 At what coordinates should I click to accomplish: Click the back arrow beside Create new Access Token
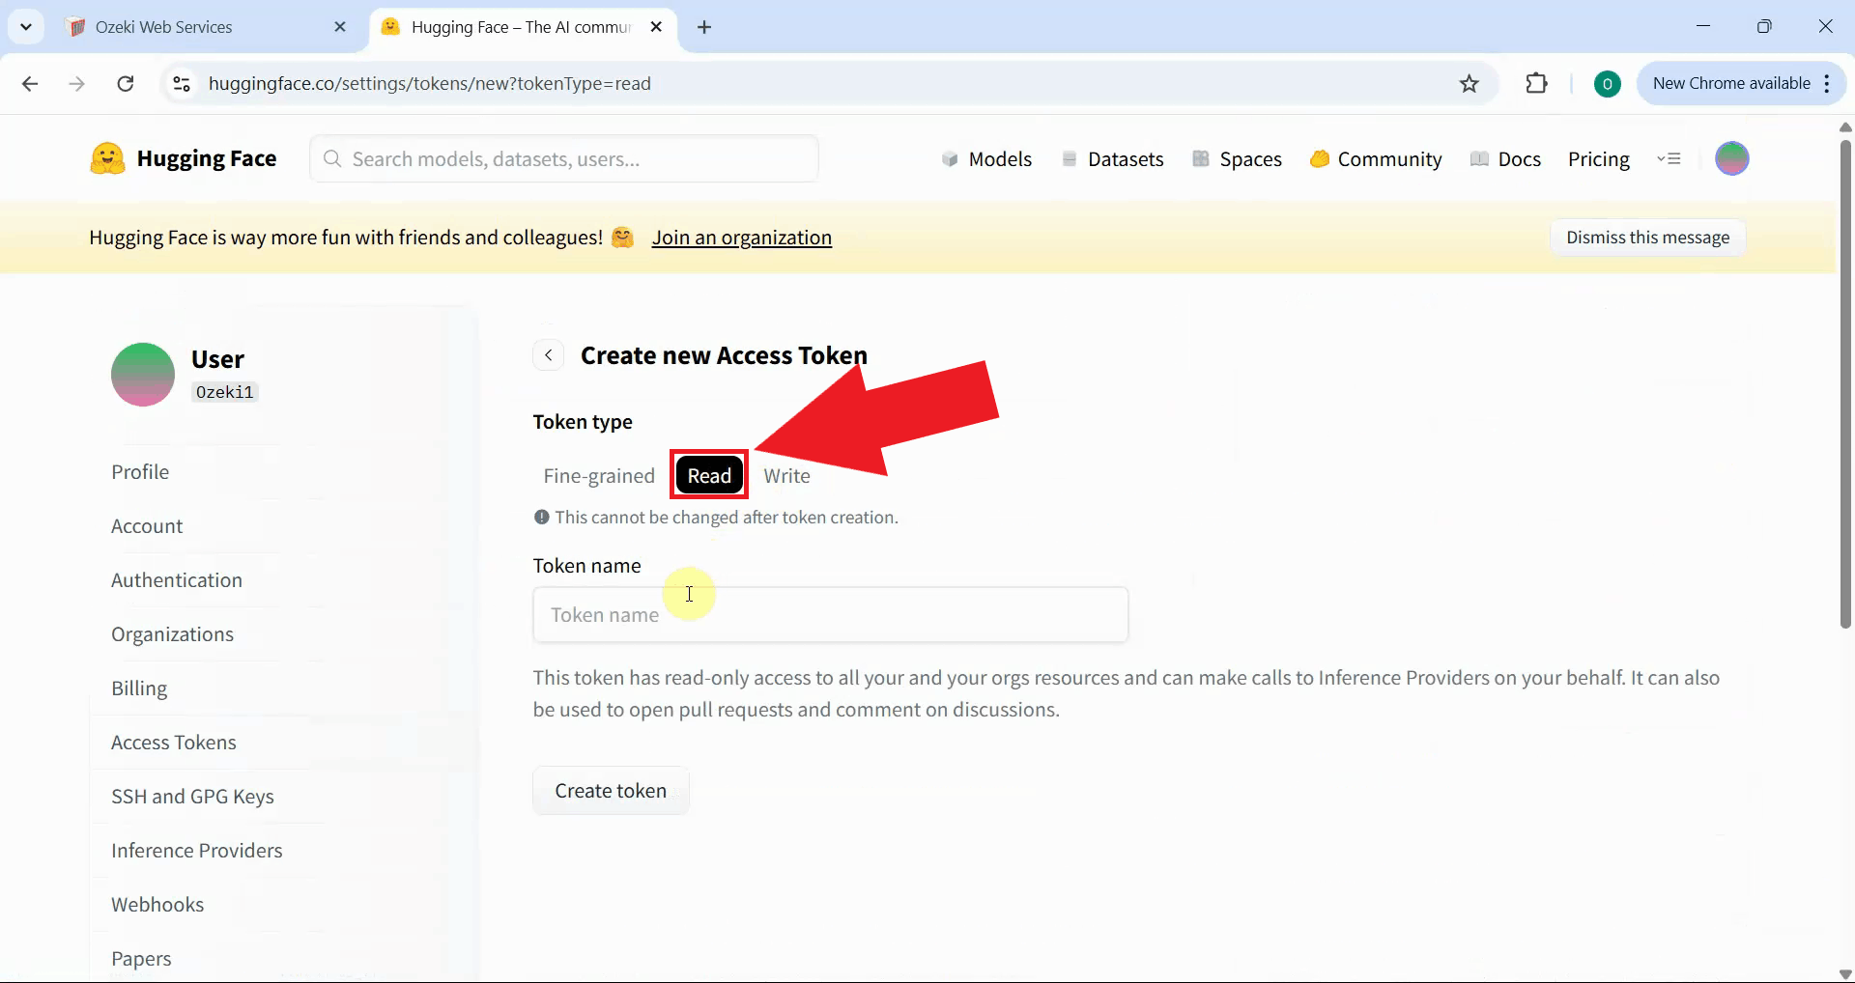(x=548, y=354)
